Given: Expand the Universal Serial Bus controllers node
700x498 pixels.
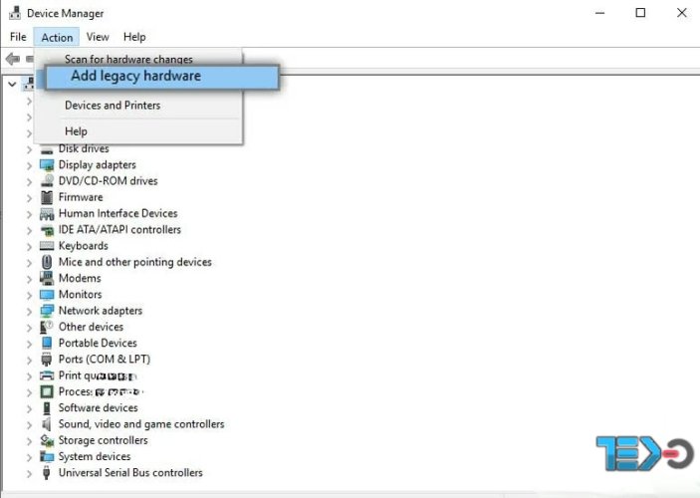Looking at the screenshot, I should 29,473.
